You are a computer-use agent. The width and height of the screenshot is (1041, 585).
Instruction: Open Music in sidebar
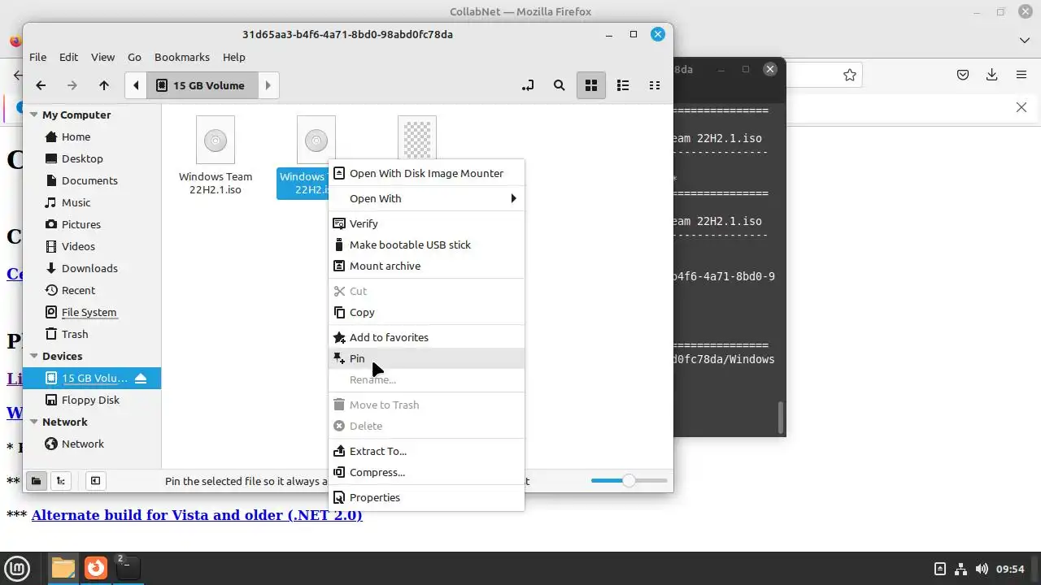tap(76, 202)
